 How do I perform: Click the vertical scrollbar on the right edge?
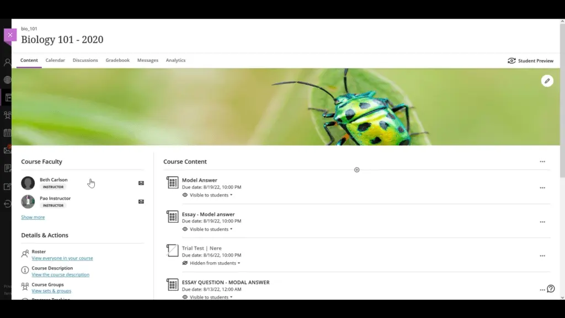(562, 101)
